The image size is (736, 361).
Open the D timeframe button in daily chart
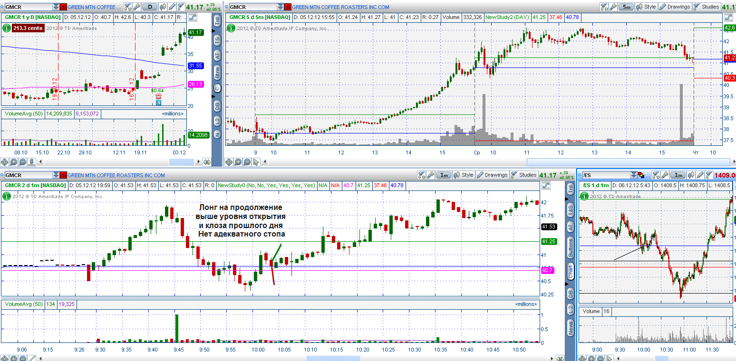click(150, 7)
